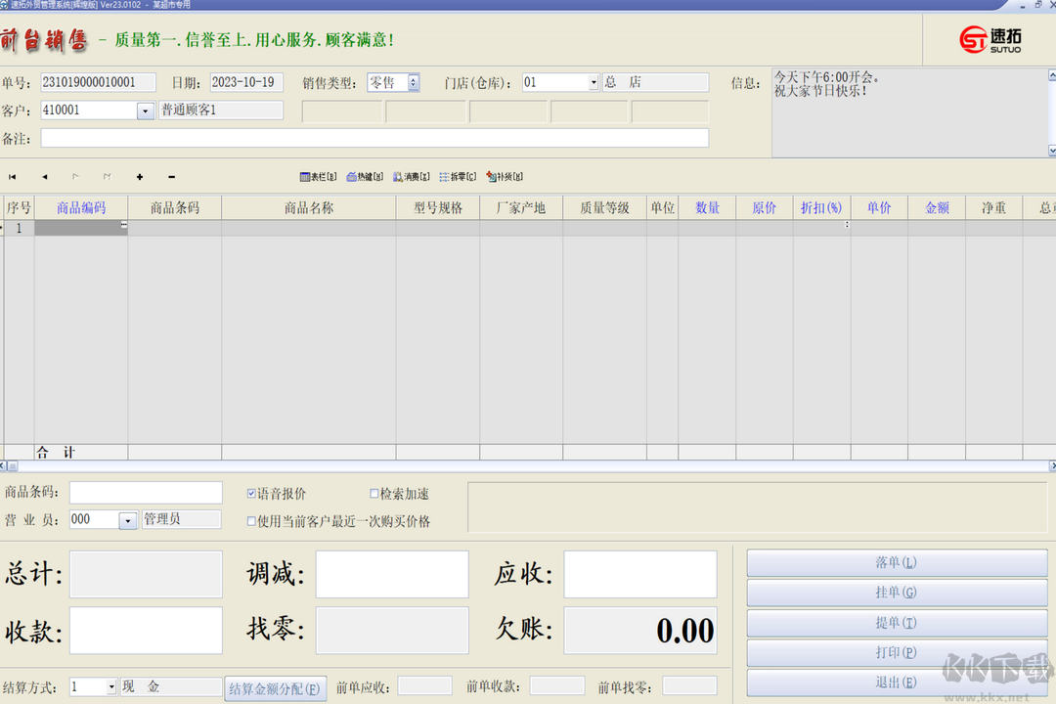
Task: Enable the 检索加速 checkbox
Action: 374,494
